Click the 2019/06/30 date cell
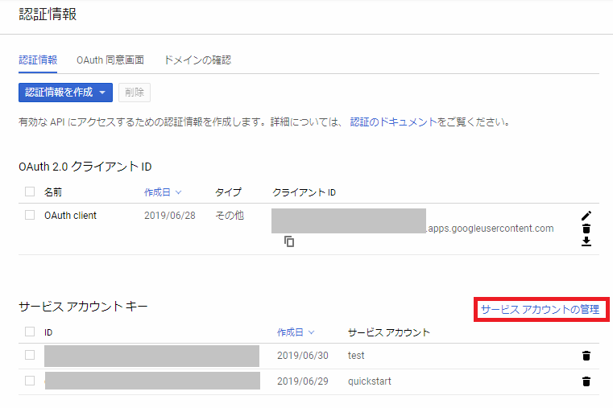The height and width of the screenshot is (408, 613). pyautogui.click(x=303, y=356)
